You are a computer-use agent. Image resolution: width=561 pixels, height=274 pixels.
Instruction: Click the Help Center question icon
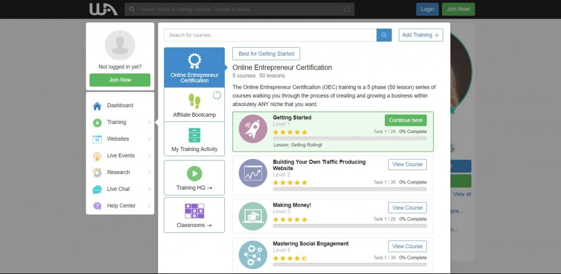click(97, 206)
